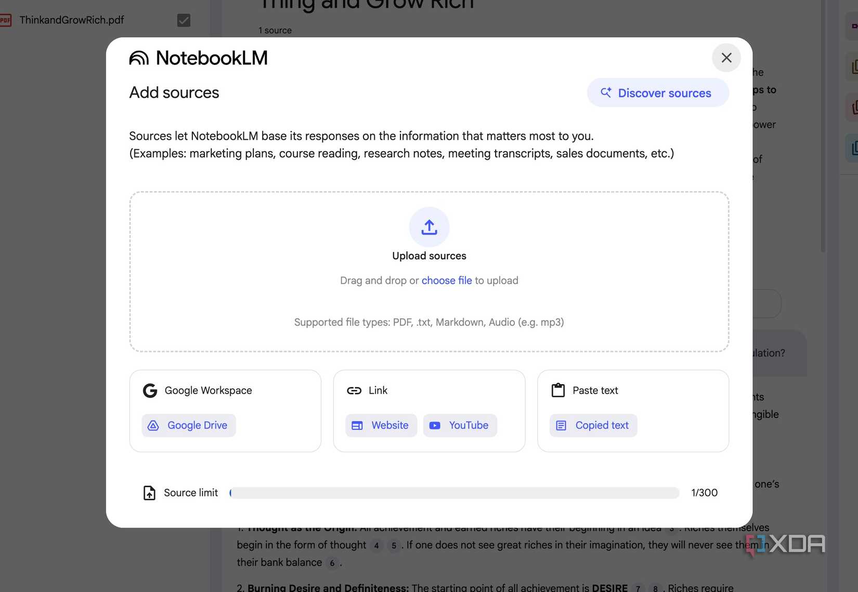Click the choose file link
The width and height of the screenshot is (858, 592).
point(447,280)
